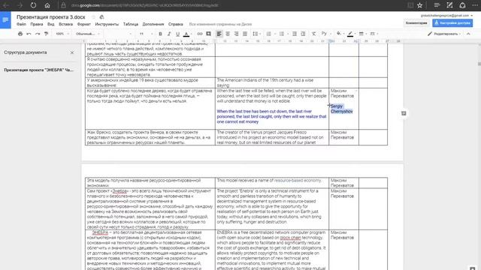This screenshot has height=270, width=481.
Task: Open the Файл menu
Action: 21,24
